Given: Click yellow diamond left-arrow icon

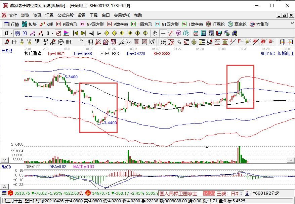Looking at the screenshot, I should [x=107, y=34].
